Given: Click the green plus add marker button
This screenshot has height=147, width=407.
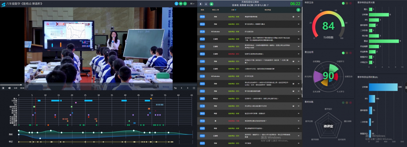Looking at the screenshot, I should click(x=298, y=10).
